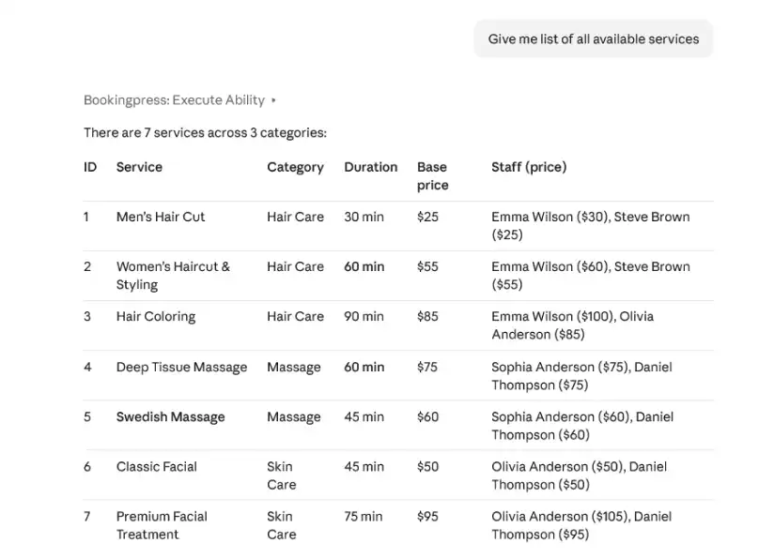Click the Duration column header
The width and height of the screenshot is (774, 558).
tap(371, 167)
